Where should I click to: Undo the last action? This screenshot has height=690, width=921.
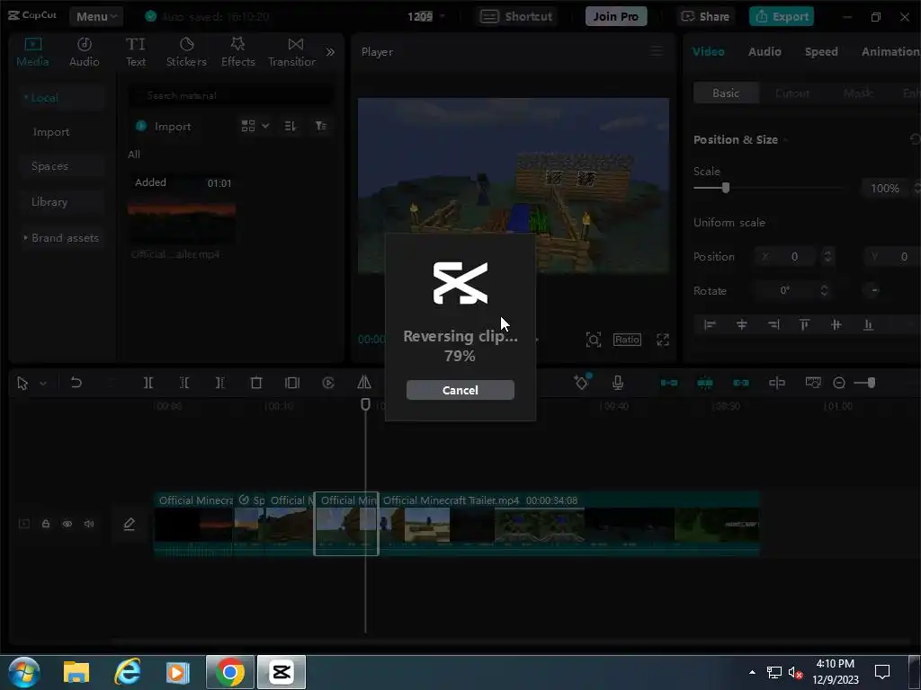(76, 383)
